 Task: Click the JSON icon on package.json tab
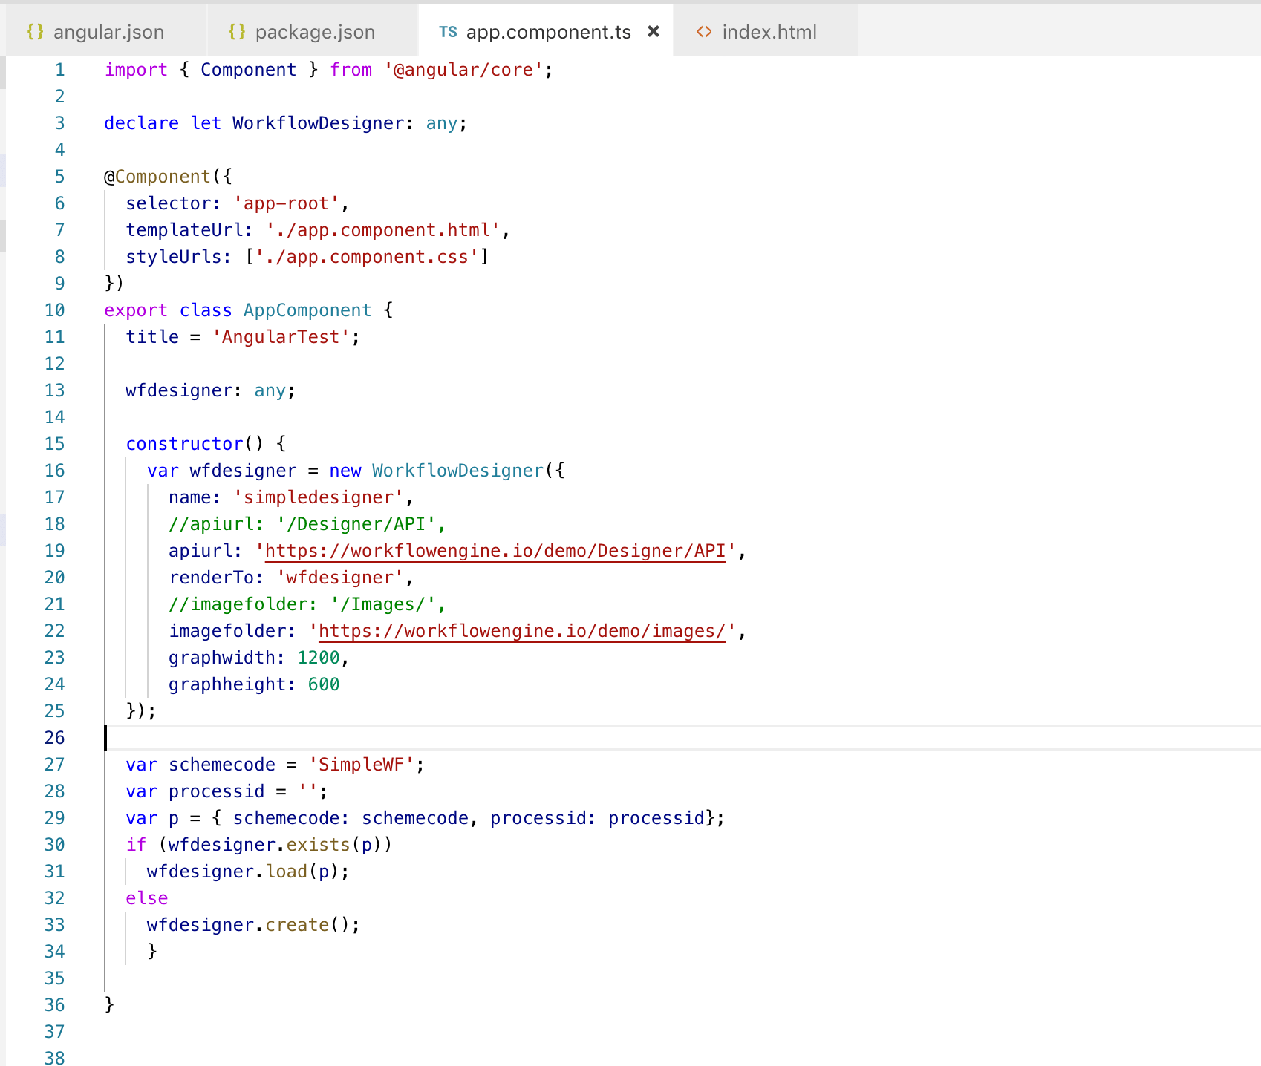click(x=238, y=32)
